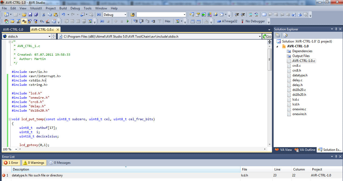Click the Go button beside the file path

(267, 36)
